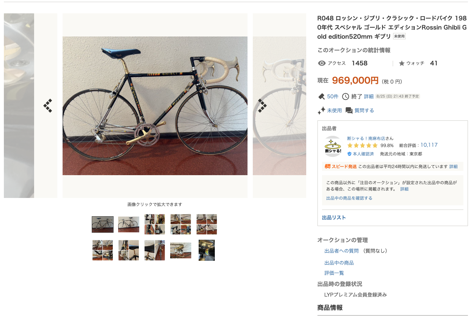This screenshot has height=318, width=469.
Task: Click the main bicycle photo to enlarge
Action: click(x=155, y=106)
